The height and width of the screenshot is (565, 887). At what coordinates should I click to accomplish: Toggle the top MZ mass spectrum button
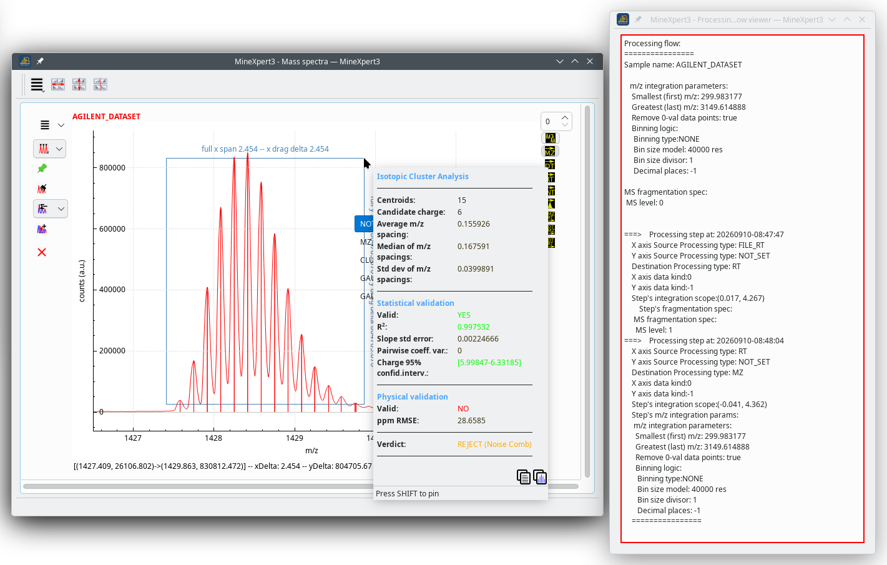[550, 138]
